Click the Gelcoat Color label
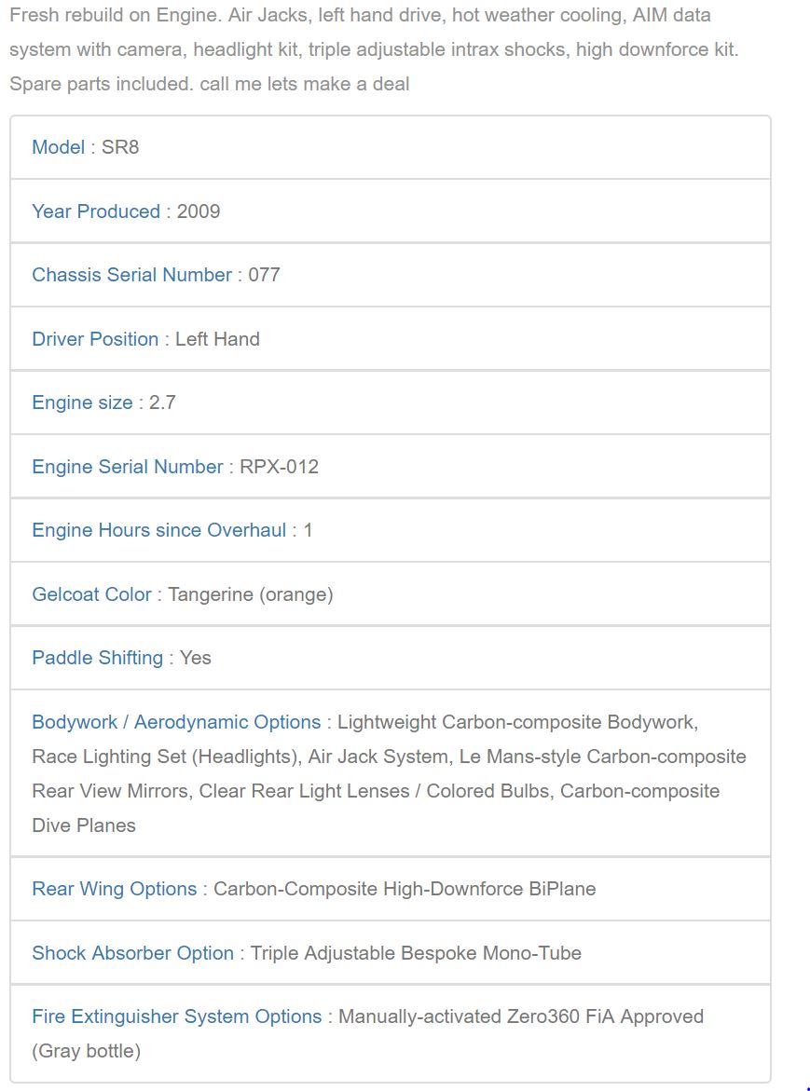810x1091 pixels. (x=91, y=594)
